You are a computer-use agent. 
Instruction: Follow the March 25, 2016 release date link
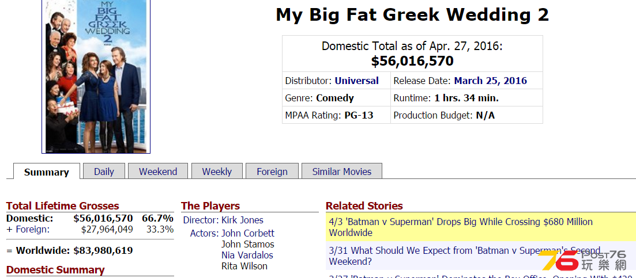pos(490,81)
